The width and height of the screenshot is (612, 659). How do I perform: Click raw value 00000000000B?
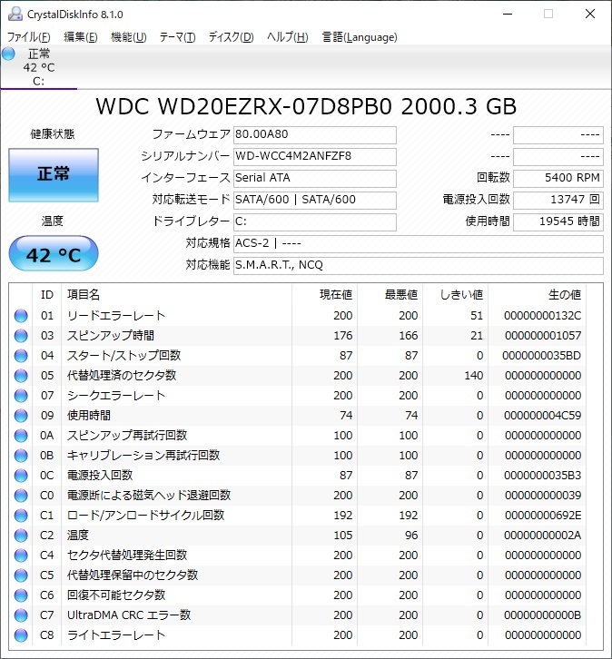tap(543, 615)
